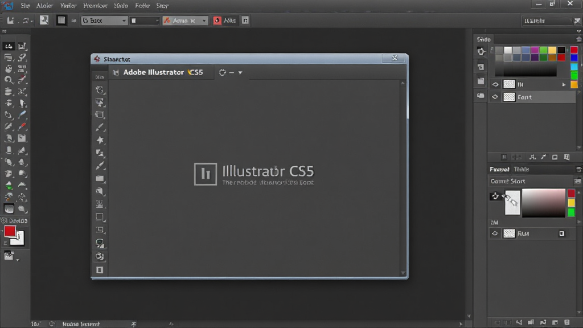Click the red foreground color swatch in toolbox
The height and width of the screenshot is (328, 583).
(10, 231)
